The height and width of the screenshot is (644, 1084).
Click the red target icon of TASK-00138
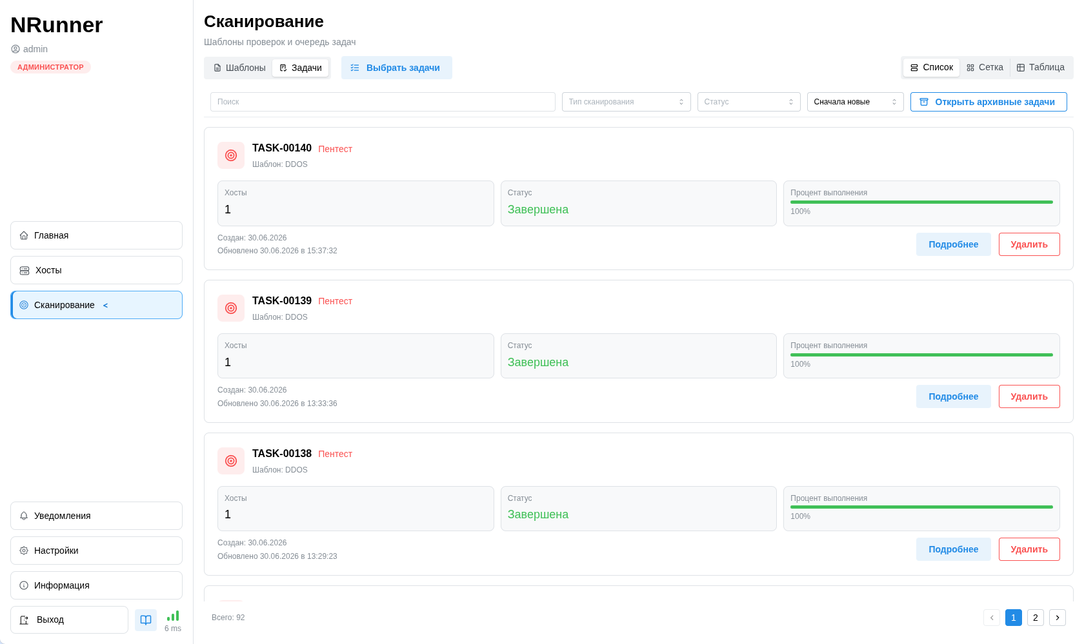231,461
